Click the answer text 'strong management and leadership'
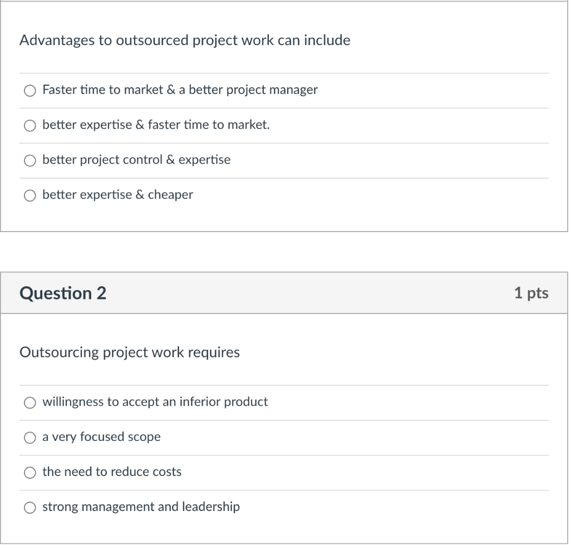The width and height of the screenshot is (570, 545). click(141, 507)
